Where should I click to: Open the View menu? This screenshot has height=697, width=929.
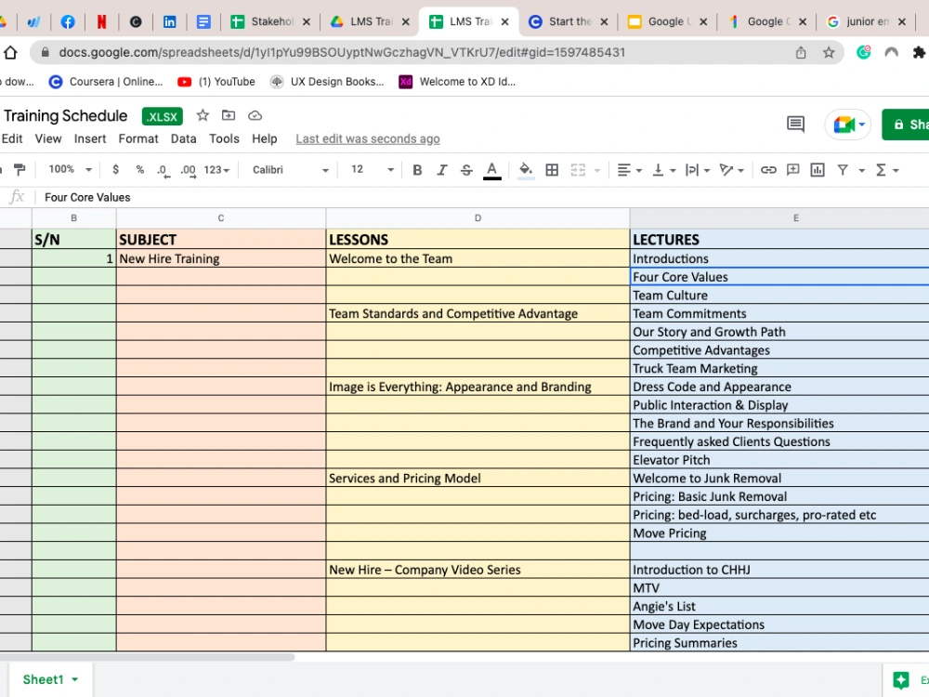click(x=48, y=138)
